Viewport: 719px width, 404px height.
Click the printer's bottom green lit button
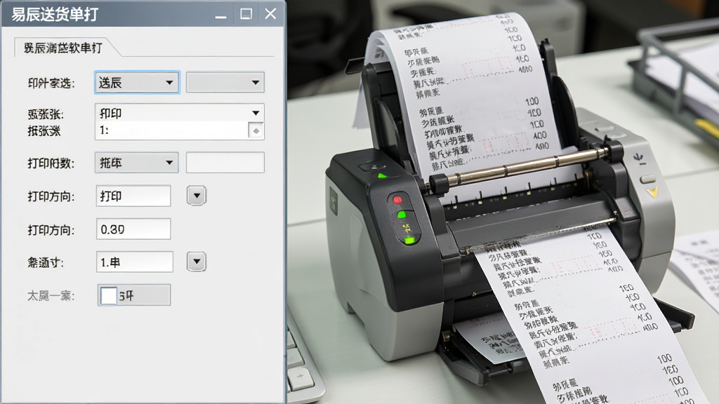click(x=409, y=240)
